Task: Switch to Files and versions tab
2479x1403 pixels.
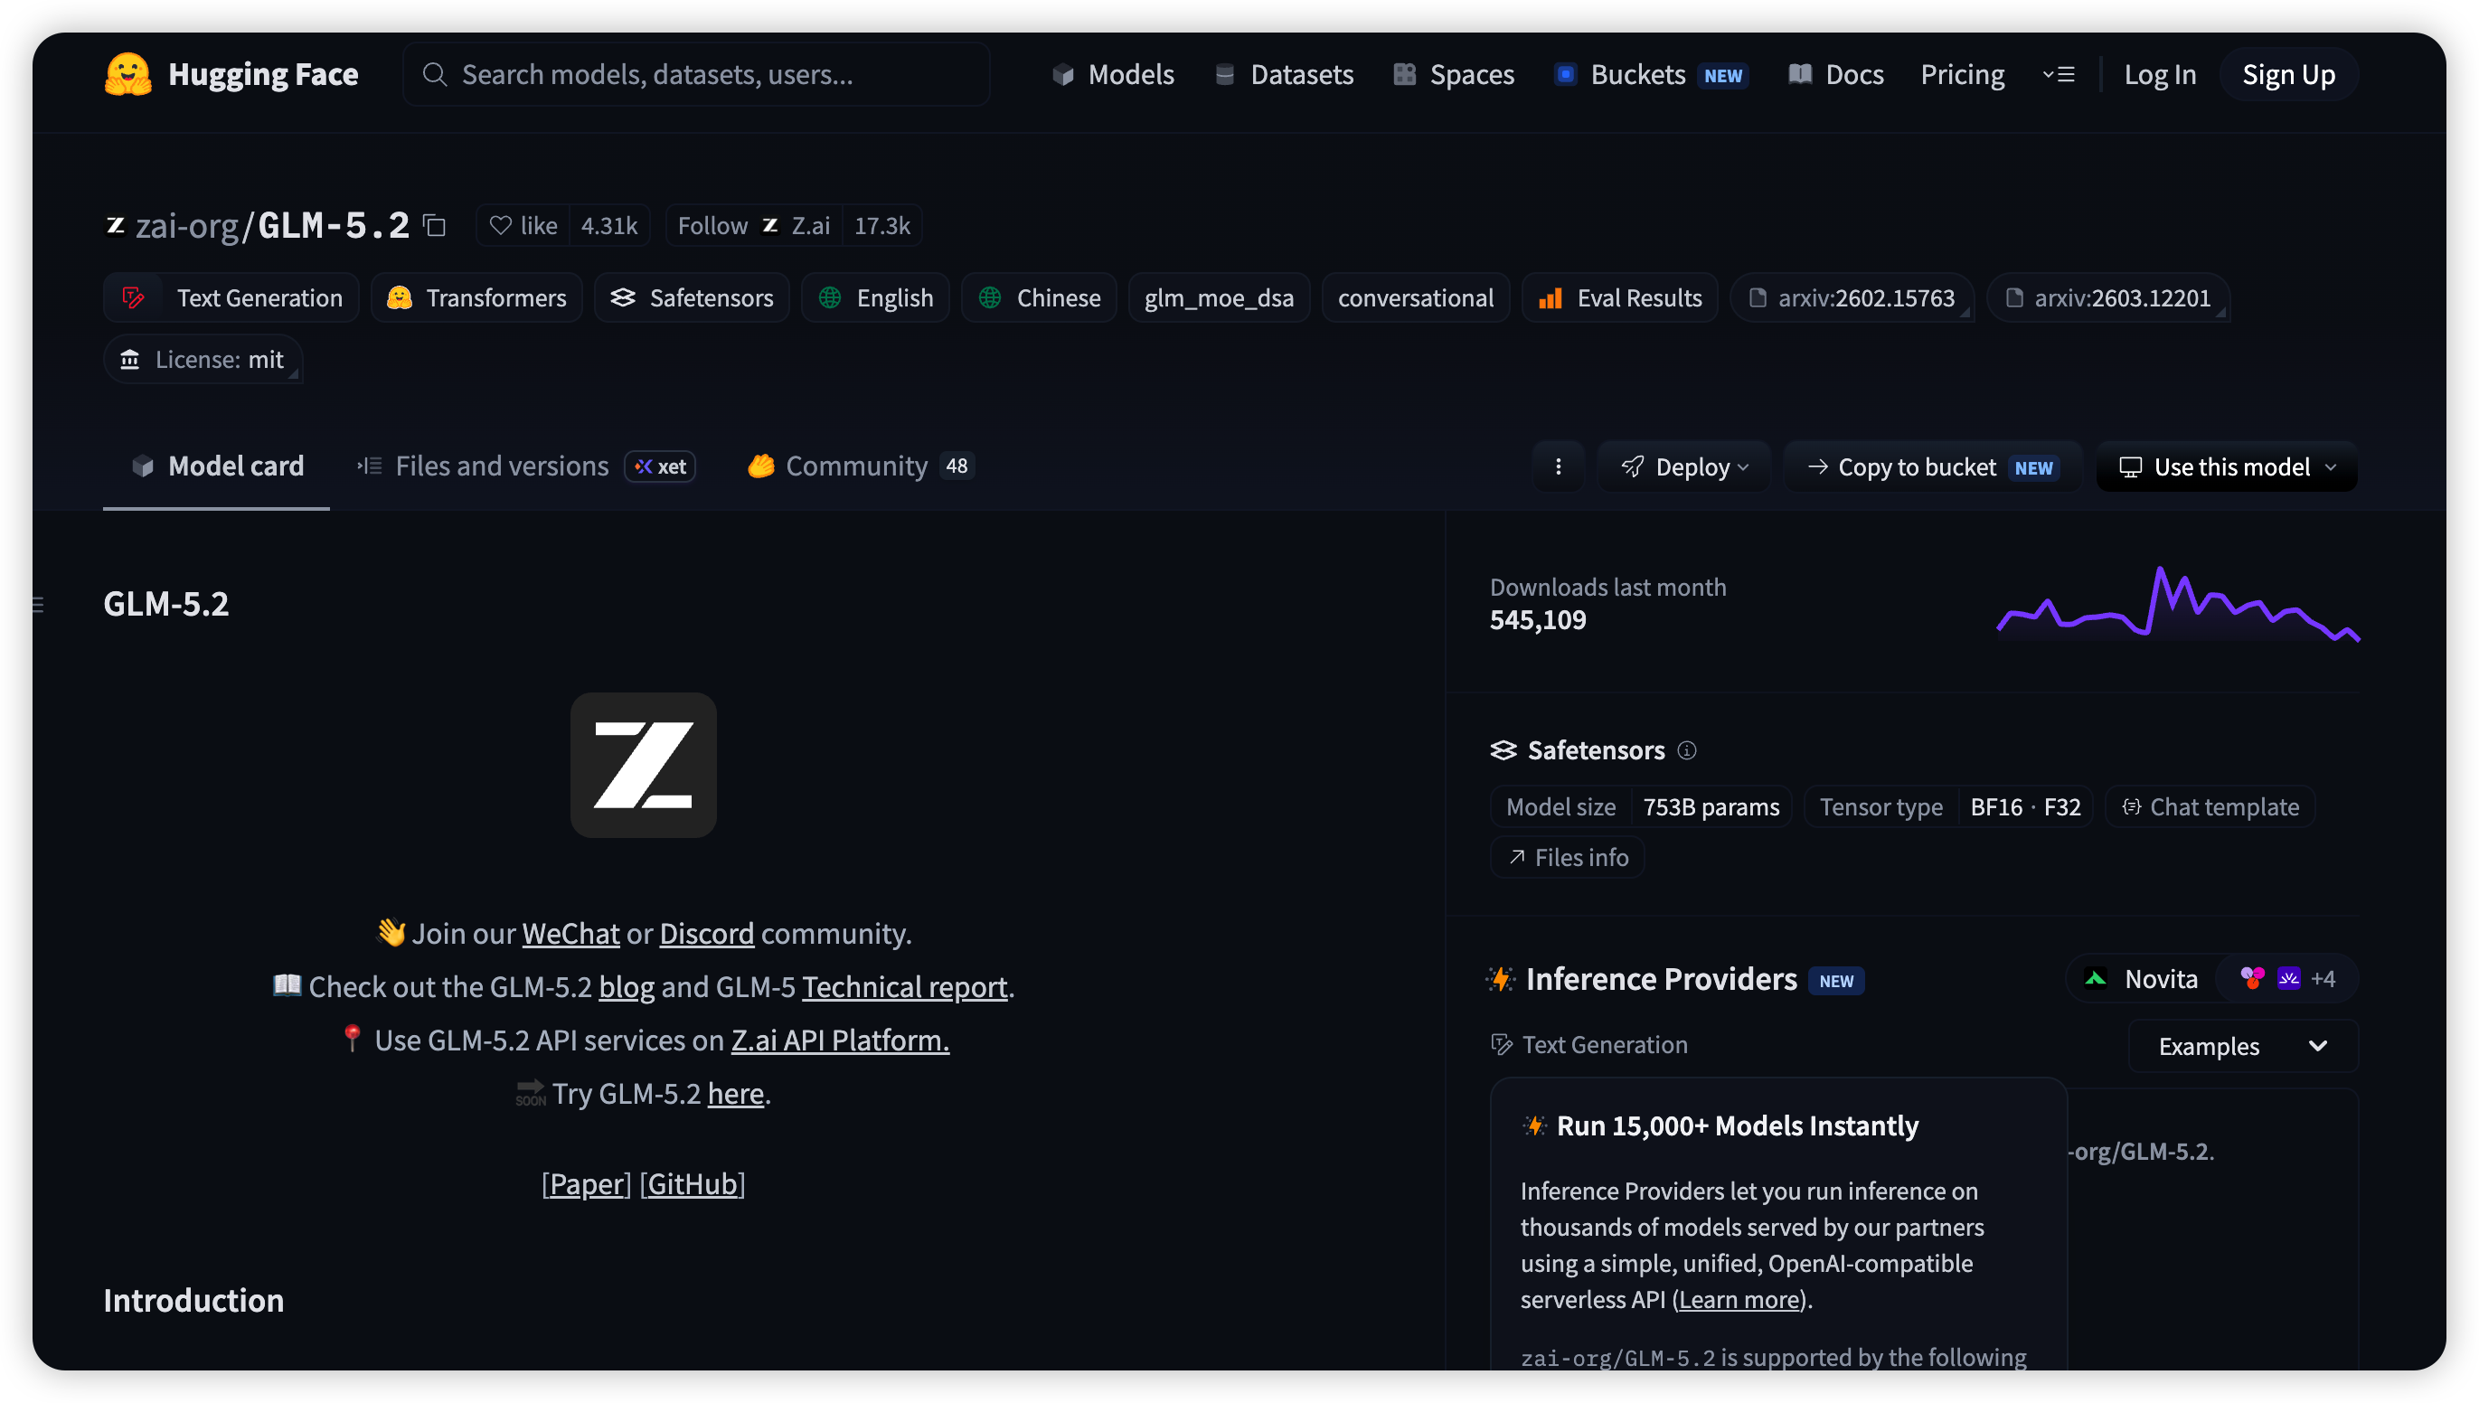Action: pyautogui.click(x=526, y=466)
